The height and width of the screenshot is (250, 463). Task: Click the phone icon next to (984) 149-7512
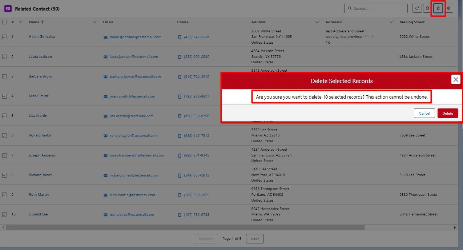pyautogui.click(x=180, y=136)
